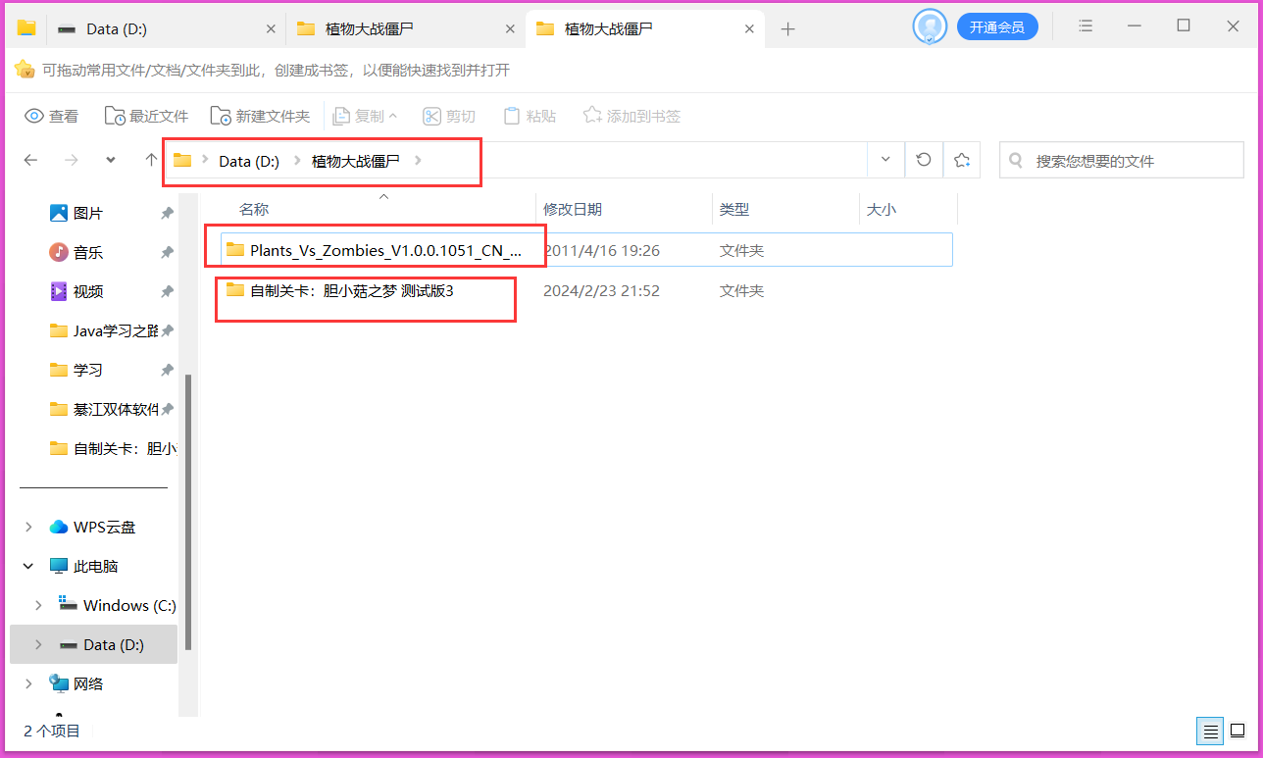
Task: Click 植物大战僵尸 in the address path
Action: [356, 161]
